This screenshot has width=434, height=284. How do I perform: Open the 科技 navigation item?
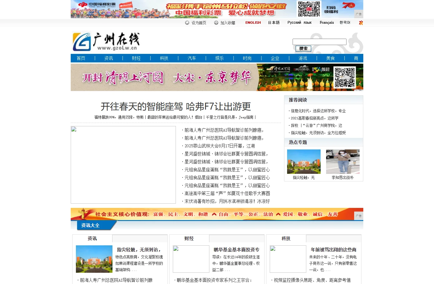(164, 58)
